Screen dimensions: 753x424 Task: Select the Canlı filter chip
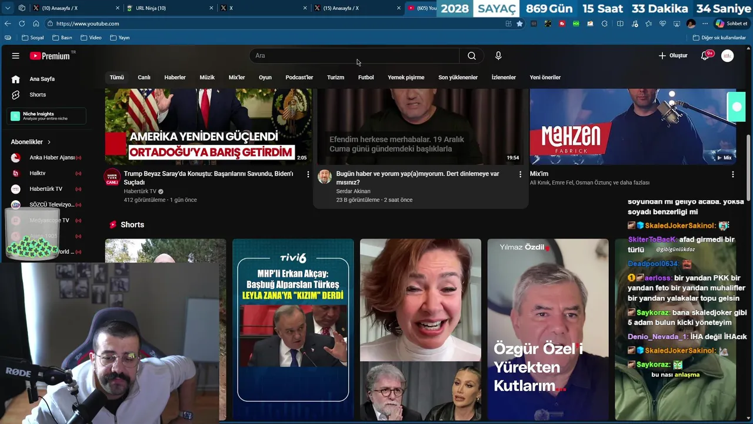[x=144, y=77]
